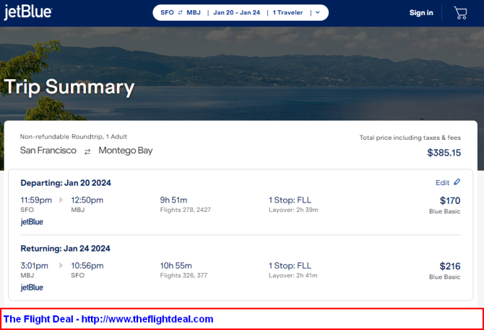Click arrival time 12:50pm

point(87,200)
